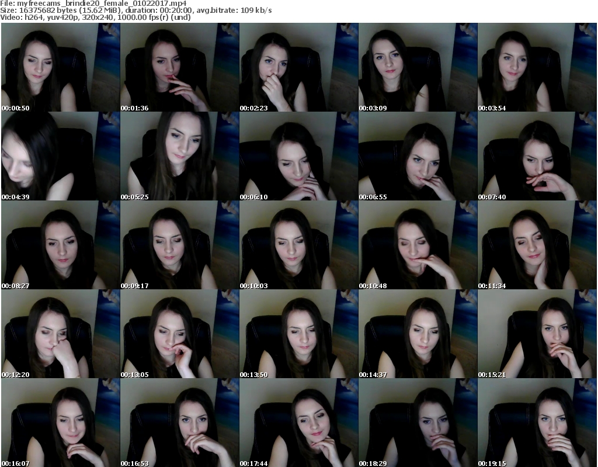Select the thumbnail timestamped 00:02:23
Image resolution: width=598 pixels, height=467 pixels.
298,67
